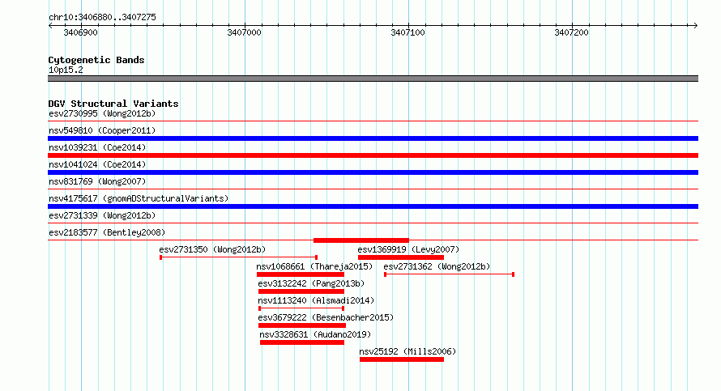Open esv2731339 (Wong2012b) variant label
Viewport: 721px width, 391px height.
pos(102,215)
